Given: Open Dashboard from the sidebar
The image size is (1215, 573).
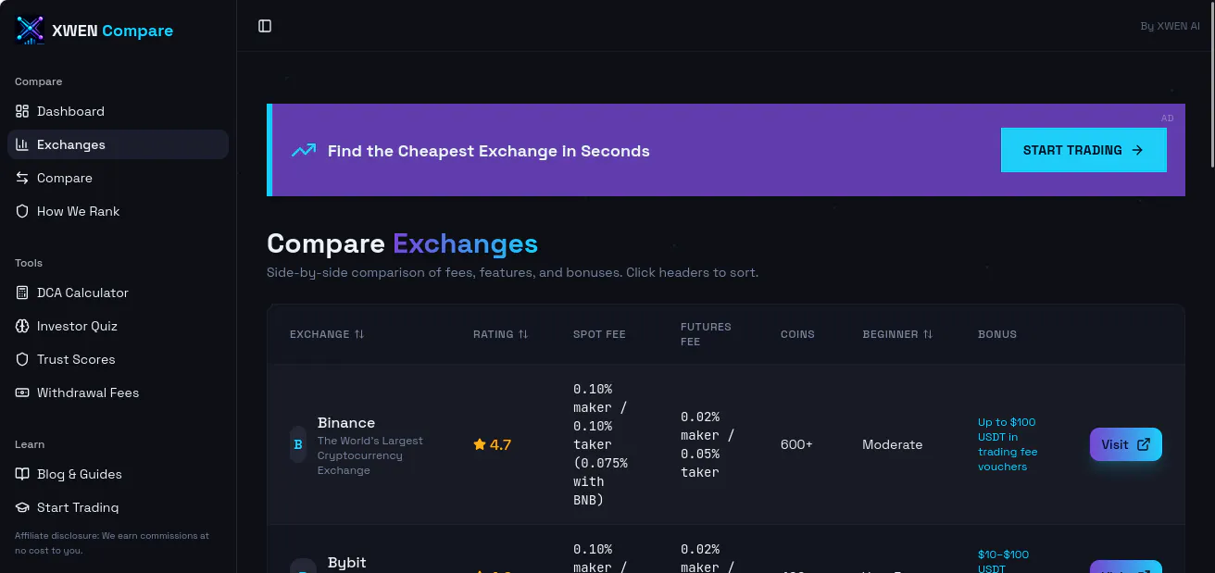Looking at the screenshot, I should (118, 111).
